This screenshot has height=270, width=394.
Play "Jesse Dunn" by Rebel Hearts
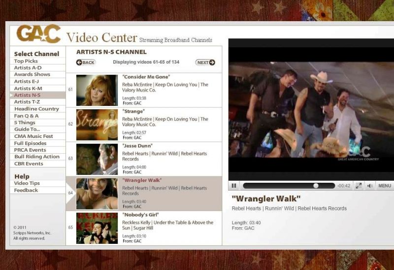tap(137, 146)
